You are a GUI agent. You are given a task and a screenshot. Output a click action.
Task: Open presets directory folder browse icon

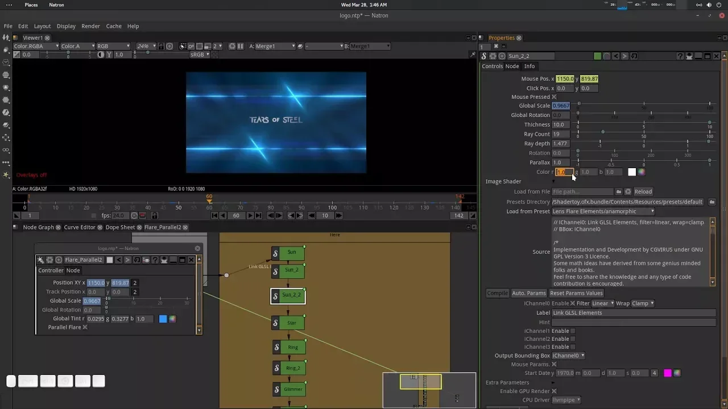point(712,202)
